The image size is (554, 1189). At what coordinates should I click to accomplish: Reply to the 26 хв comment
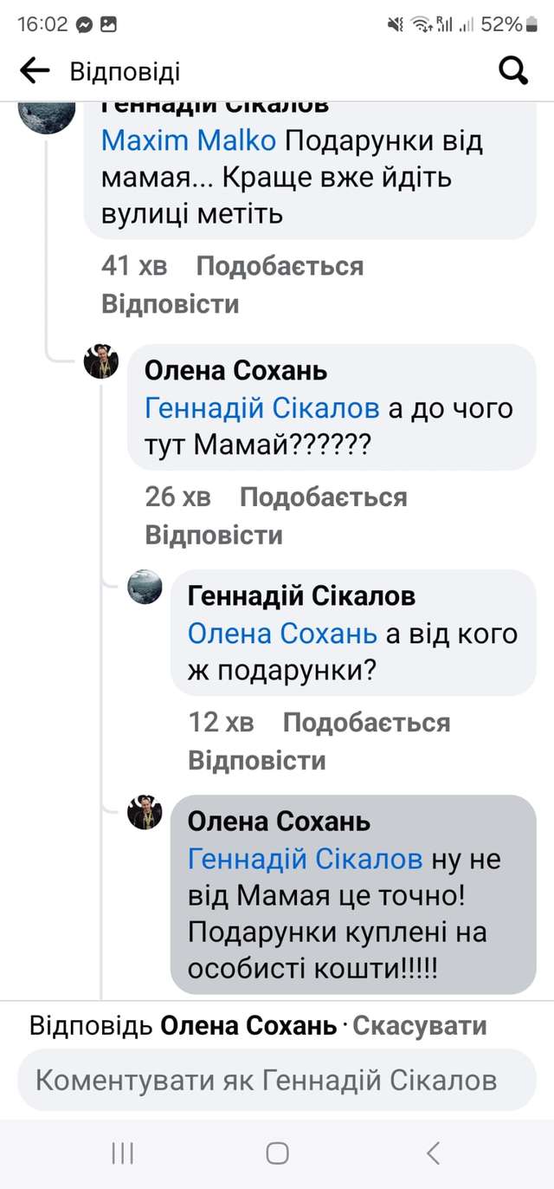click(213, 535)
